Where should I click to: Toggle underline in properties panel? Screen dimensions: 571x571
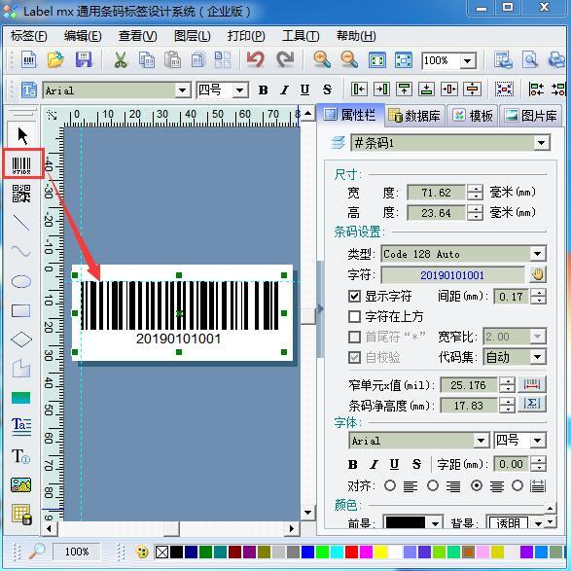(394, 464)
